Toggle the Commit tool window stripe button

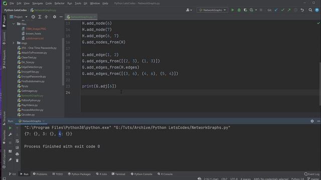click(x=4, y=38)
